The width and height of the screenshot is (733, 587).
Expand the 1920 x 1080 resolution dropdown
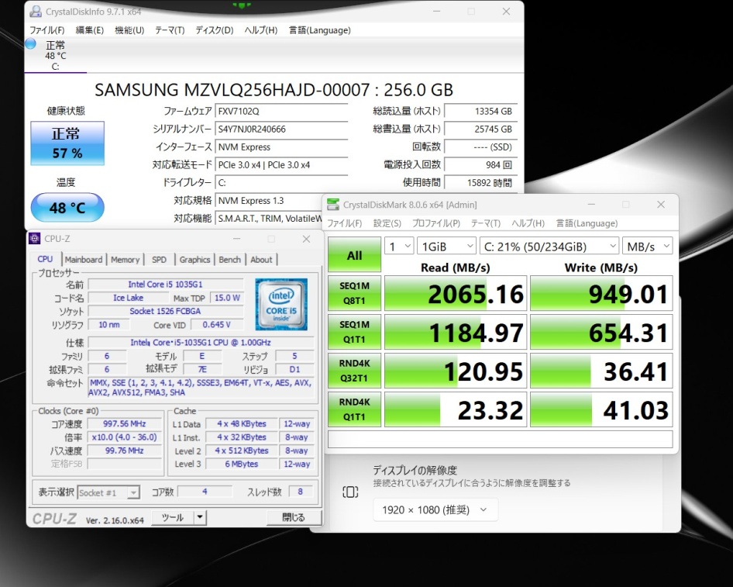click(435, 509)
